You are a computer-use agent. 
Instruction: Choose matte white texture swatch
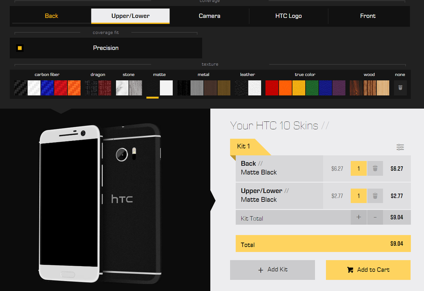(x=166, y=88)
